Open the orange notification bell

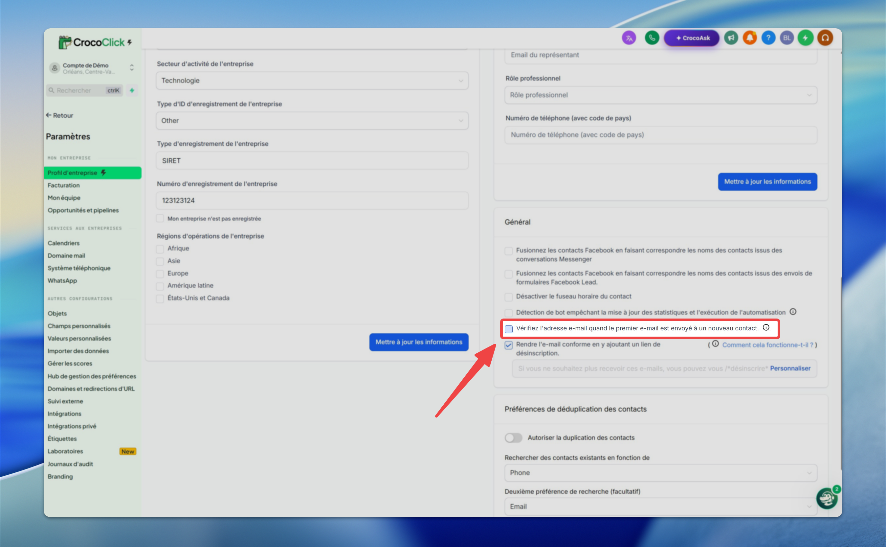point(750,38)
